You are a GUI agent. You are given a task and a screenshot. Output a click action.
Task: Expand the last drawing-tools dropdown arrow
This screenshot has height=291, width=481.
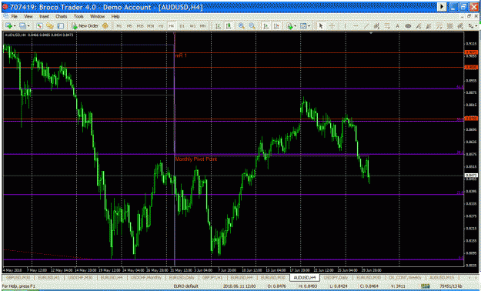coord(476,26)
